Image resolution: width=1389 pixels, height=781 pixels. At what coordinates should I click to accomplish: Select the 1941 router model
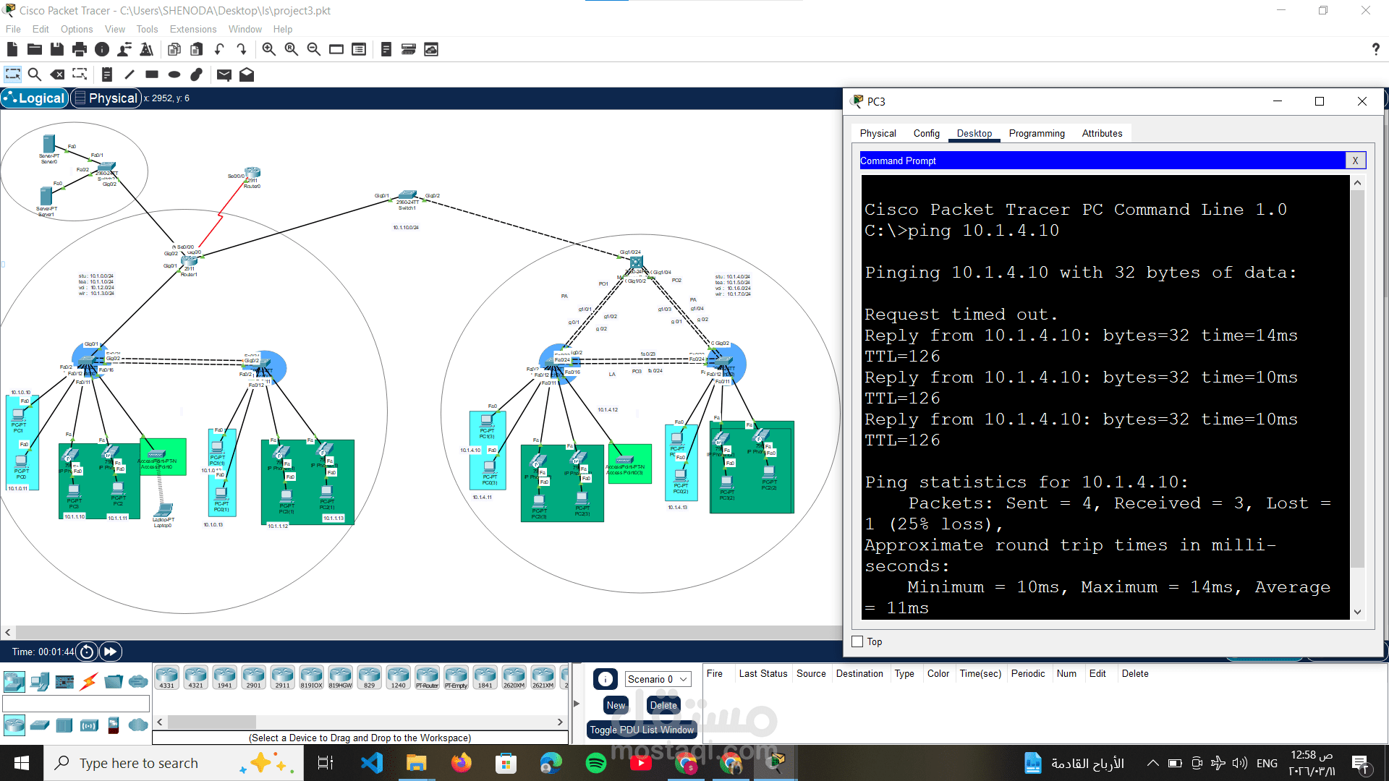click(x=224, y=677)
